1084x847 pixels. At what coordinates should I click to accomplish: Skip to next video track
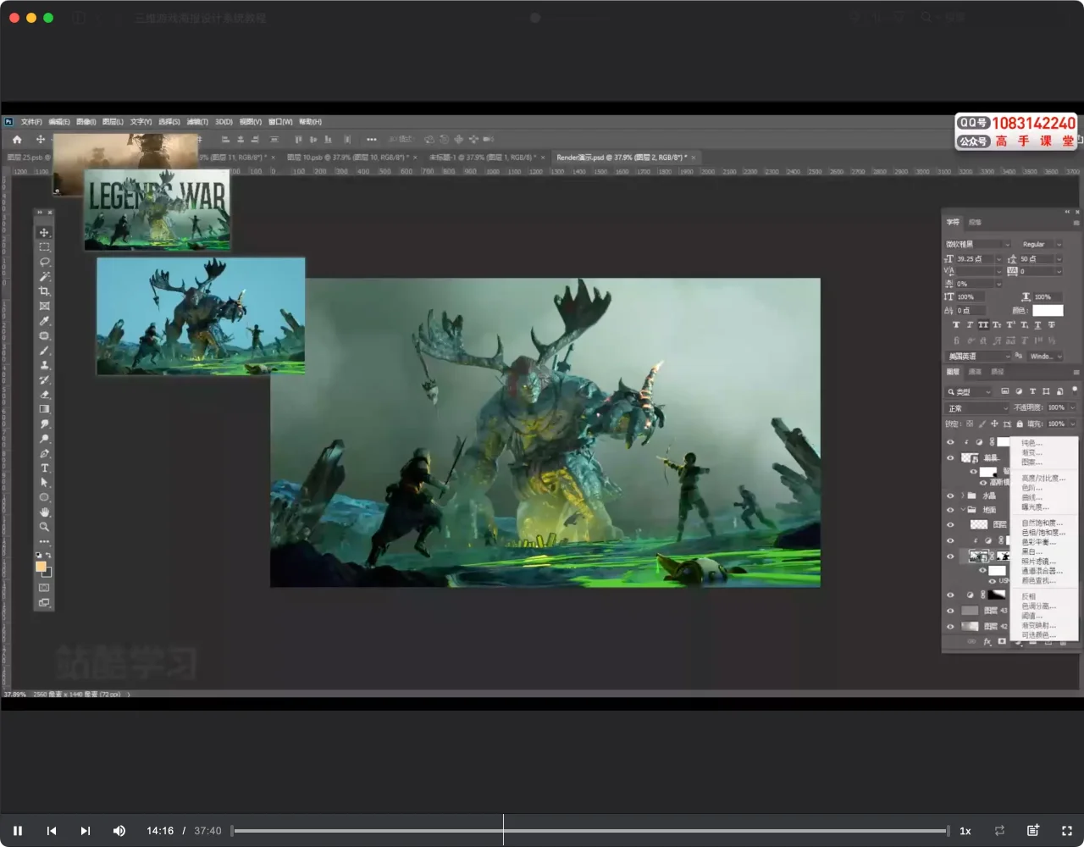[86, 831]
